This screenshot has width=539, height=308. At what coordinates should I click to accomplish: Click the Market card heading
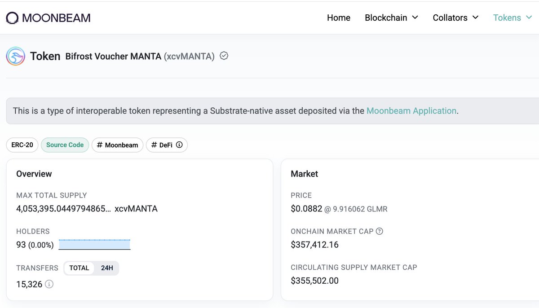pyautogui.click(x=305, y=174)
